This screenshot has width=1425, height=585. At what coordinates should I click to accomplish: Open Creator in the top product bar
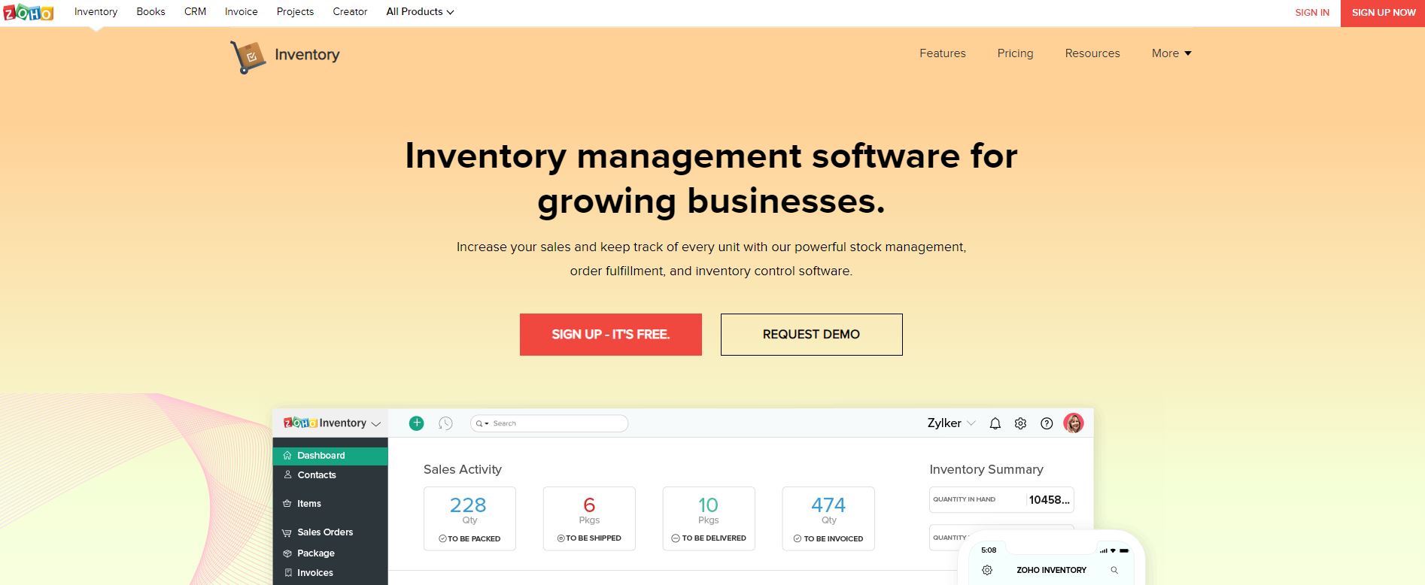[350, 12]
